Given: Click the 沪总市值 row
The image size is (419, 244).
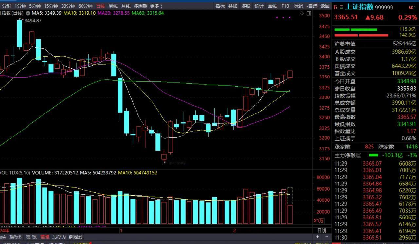Looking at the screenshot, I should pyautogui.click(x=375, y=44).
